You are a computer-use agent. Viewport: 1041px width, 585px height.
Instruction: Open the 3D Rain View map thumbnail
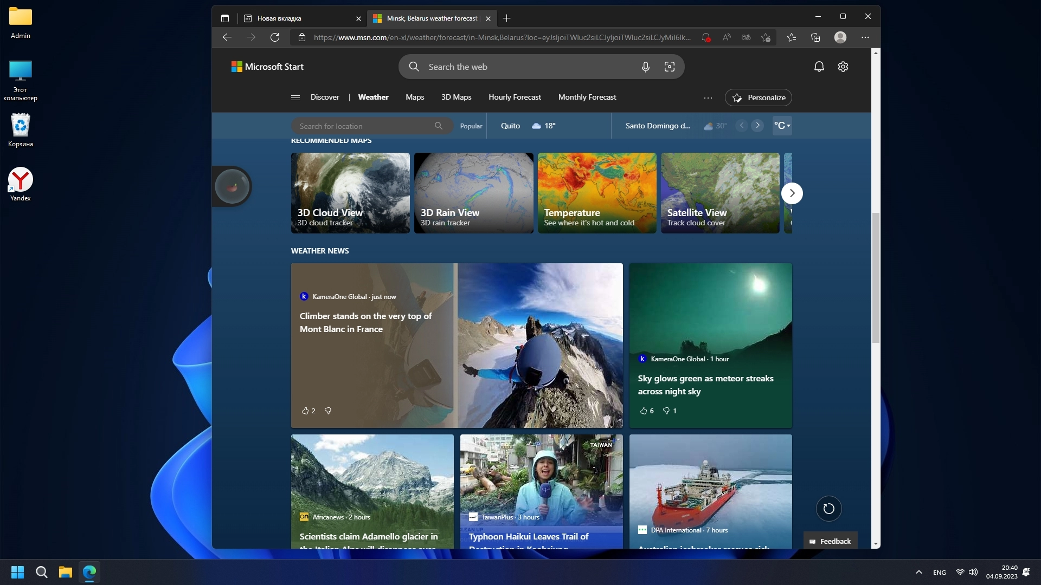473,193
